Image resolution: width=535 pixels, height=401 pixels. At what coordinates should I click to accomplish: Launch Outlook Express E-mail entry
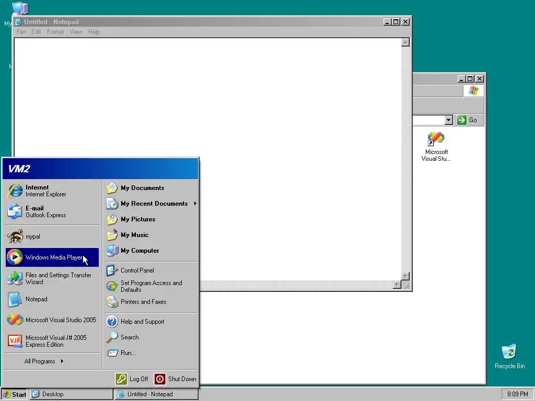tap(52, 211)
